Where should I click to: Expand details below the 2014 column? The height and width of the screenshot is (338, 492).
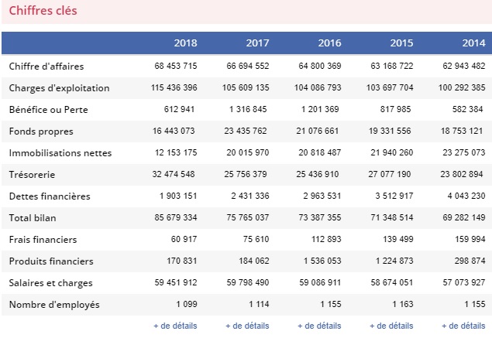pyautogui.click(x=463, y=326)
